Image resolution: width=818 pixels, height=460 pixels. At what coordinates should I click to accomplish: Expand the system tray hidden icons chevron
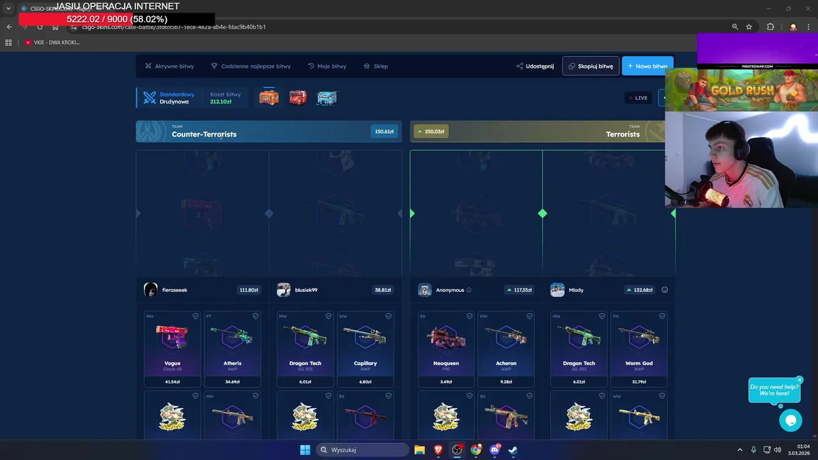point(740,450)
